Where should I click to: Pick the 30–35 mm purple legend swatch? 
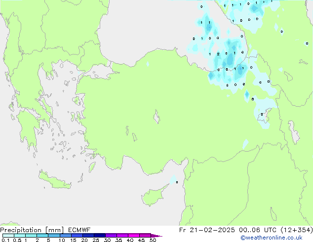pos(111,236)
